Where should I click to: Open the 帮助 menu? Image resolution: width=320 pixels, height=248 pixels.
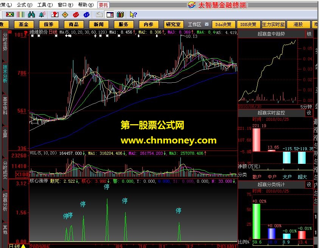click(86, 5)
